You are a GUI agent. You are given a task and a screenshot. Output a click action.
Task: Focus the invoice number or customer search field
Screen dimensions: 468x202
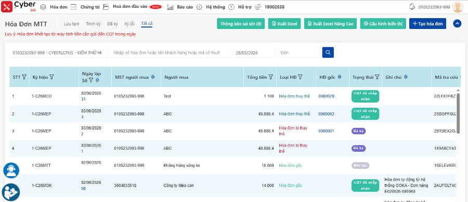171,53
